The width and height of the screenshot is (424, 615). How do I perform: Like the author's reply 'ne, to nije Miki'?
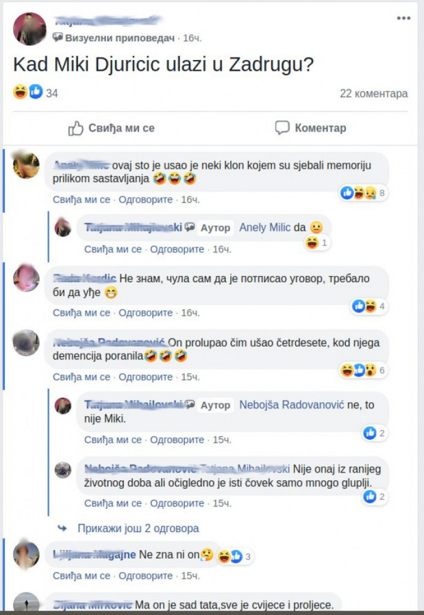pyautogui.click(x=113, y=440)
